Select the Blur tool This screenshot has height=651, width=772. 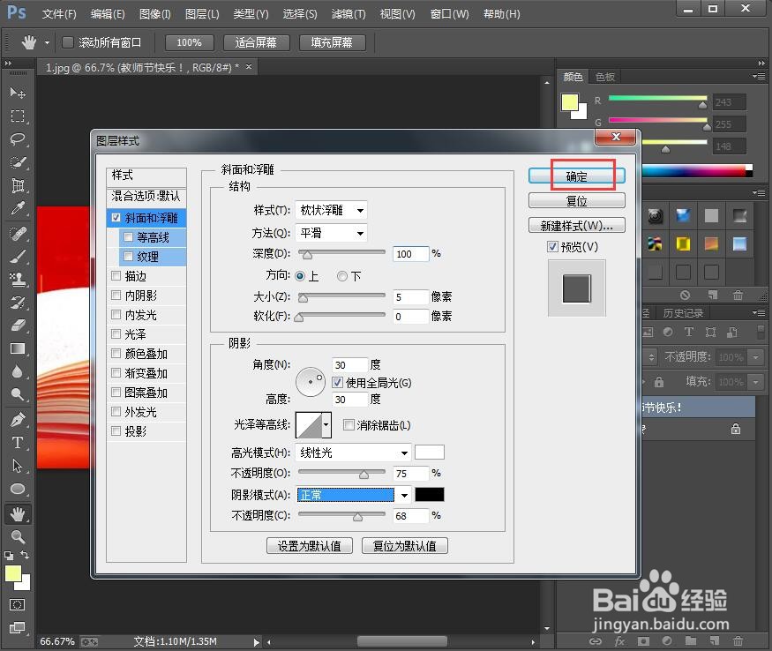[18, 371]
